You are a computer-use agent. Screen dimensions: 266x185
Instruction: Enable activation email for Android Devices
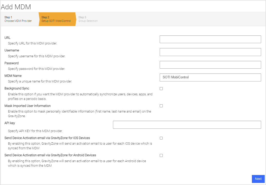pos(161,155)
